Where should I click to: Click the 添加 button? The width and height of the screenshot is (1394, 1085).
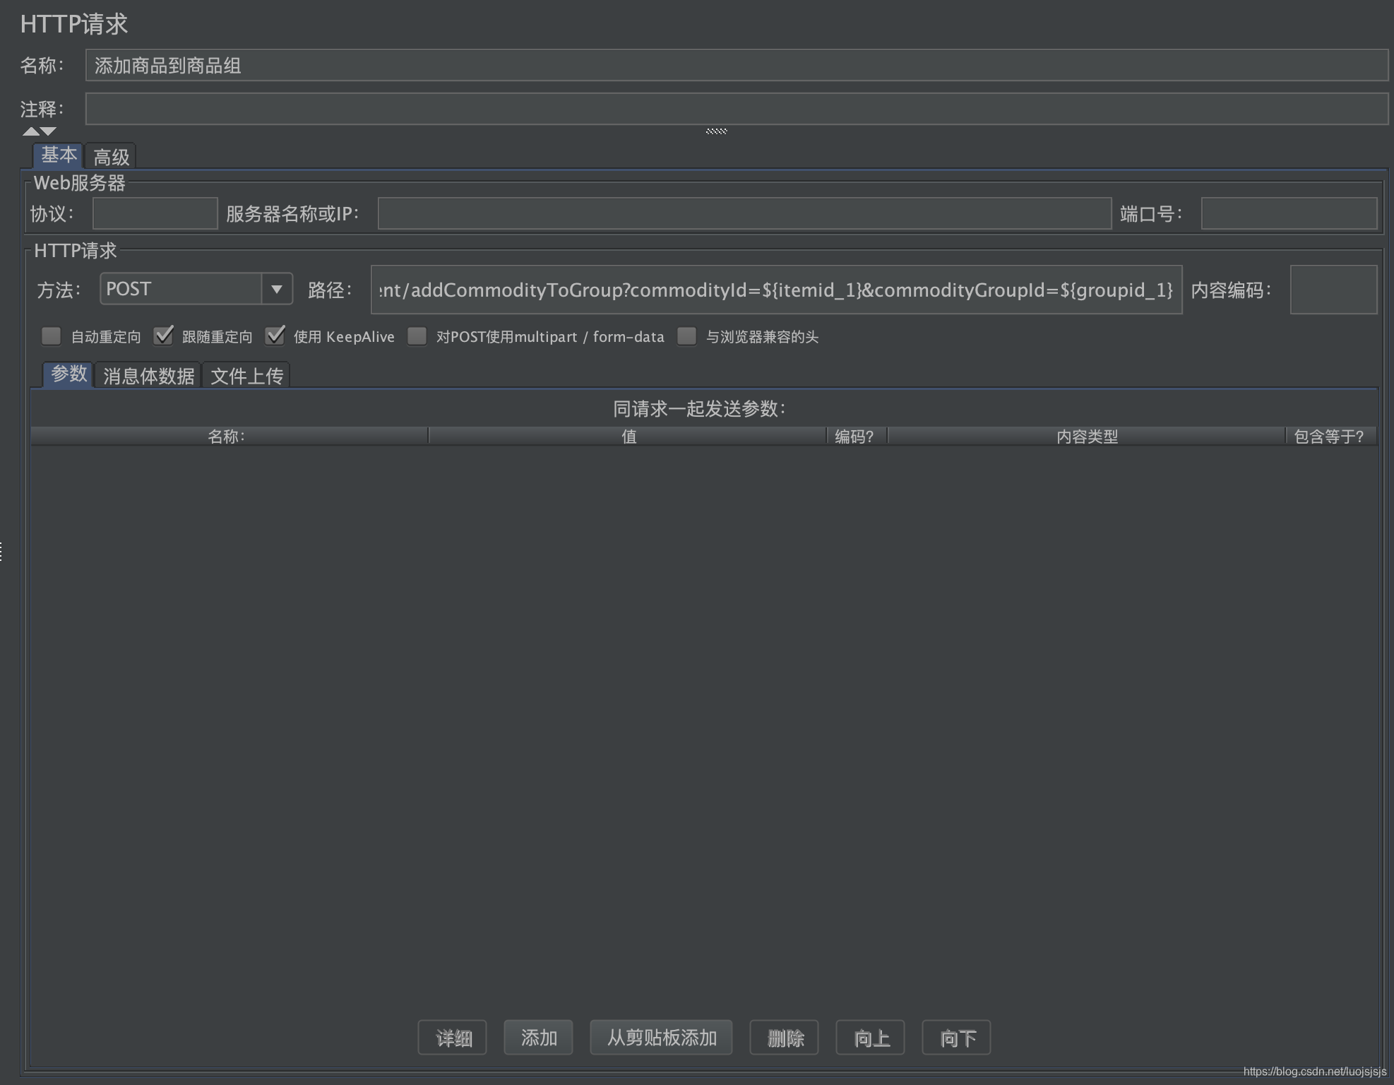tap(538, 1038)
